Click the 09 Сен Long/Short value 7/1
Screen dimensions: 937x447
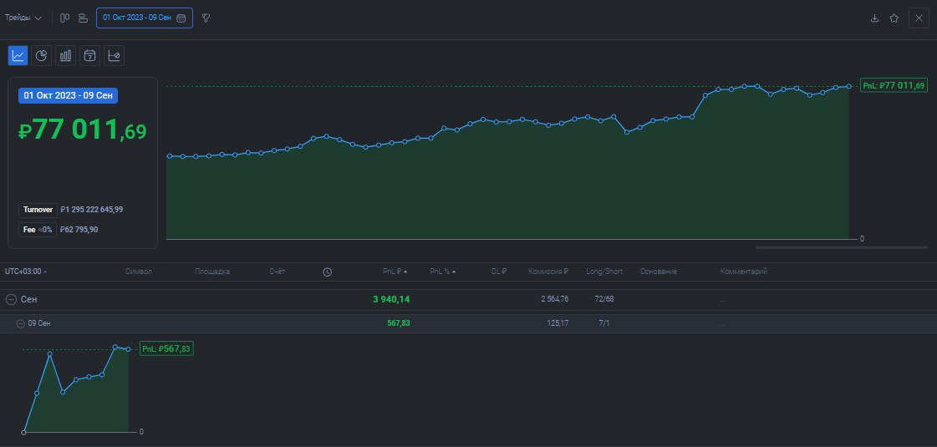[604, 323]
